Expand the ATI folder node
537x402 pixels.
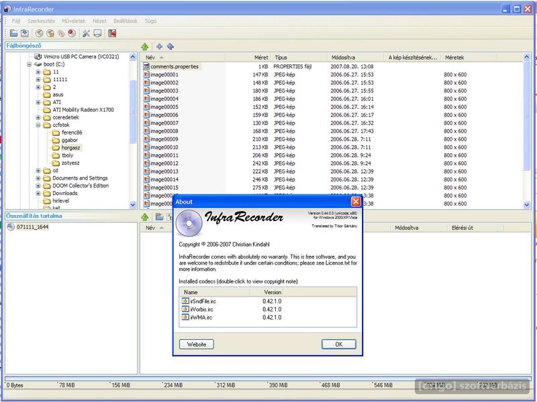tap(38, 103)
